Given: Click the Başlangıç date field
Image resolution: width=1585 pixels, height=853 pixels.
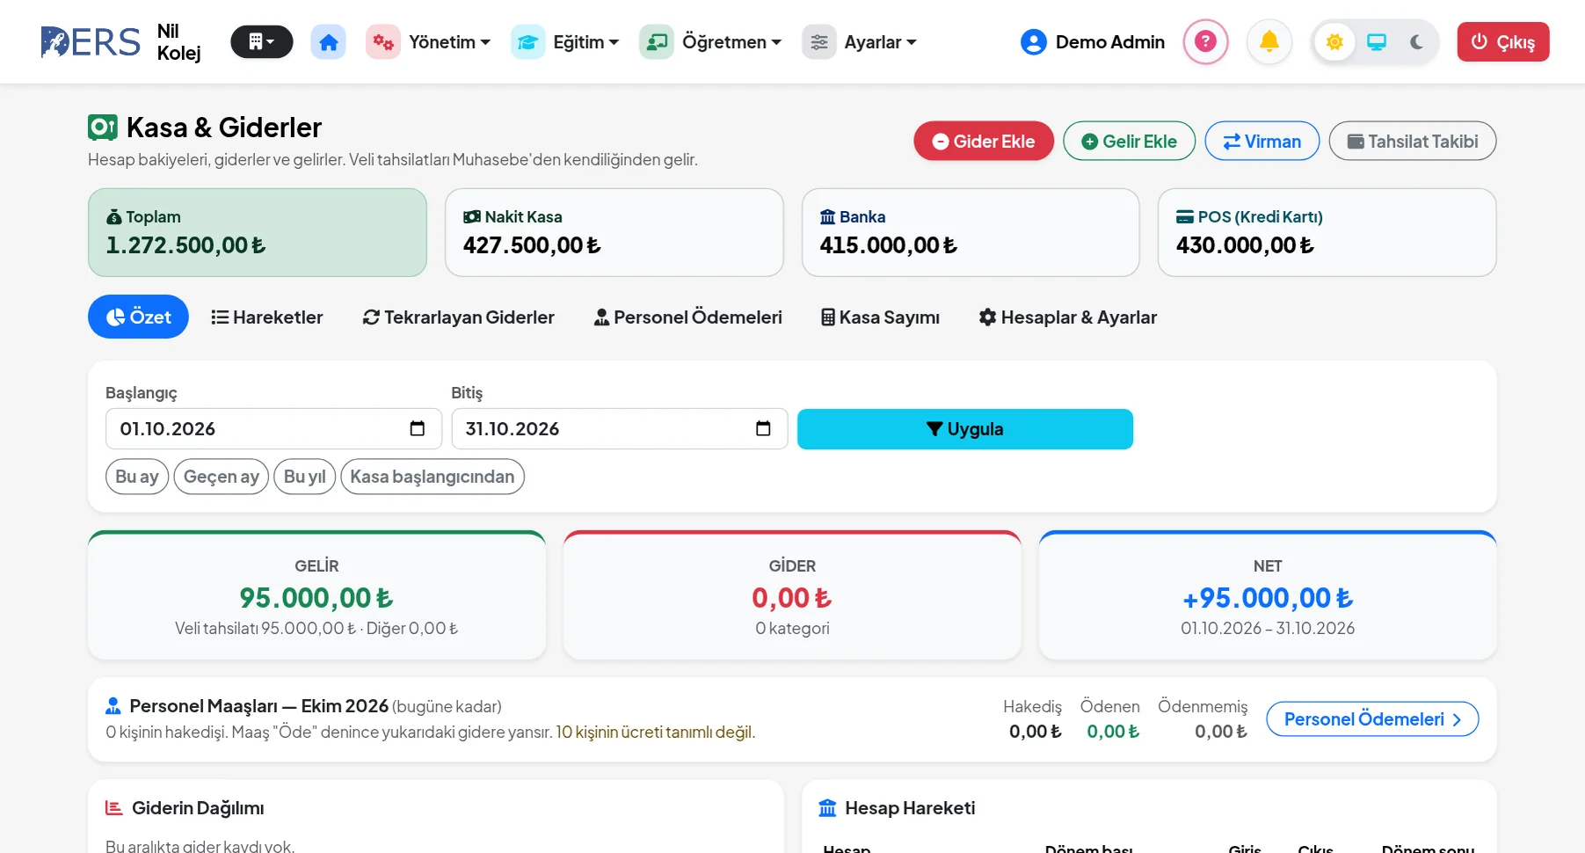Looking at the screenshot, I should (273, 428).
